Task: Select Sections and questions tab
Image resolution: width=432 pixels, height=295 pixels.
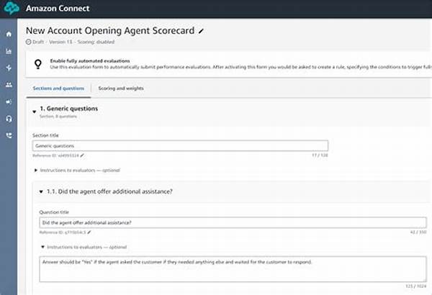Action: pyautogui.click(x=58, y=88)
